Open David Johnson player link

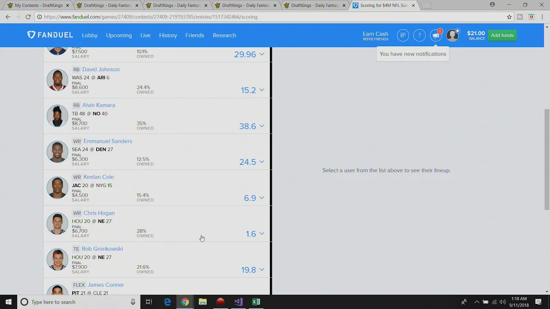[x=101, y=70]
